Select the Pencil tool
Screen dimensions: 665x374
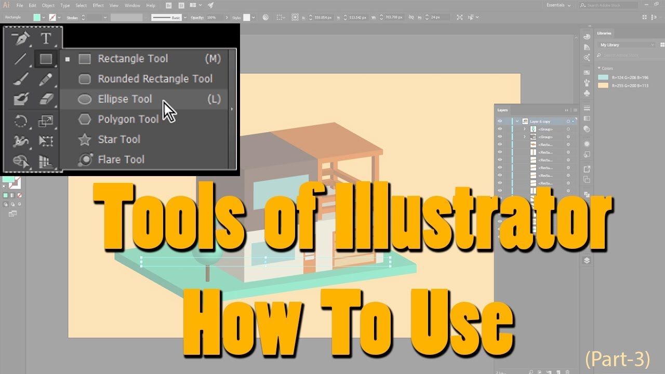(46, 79)
